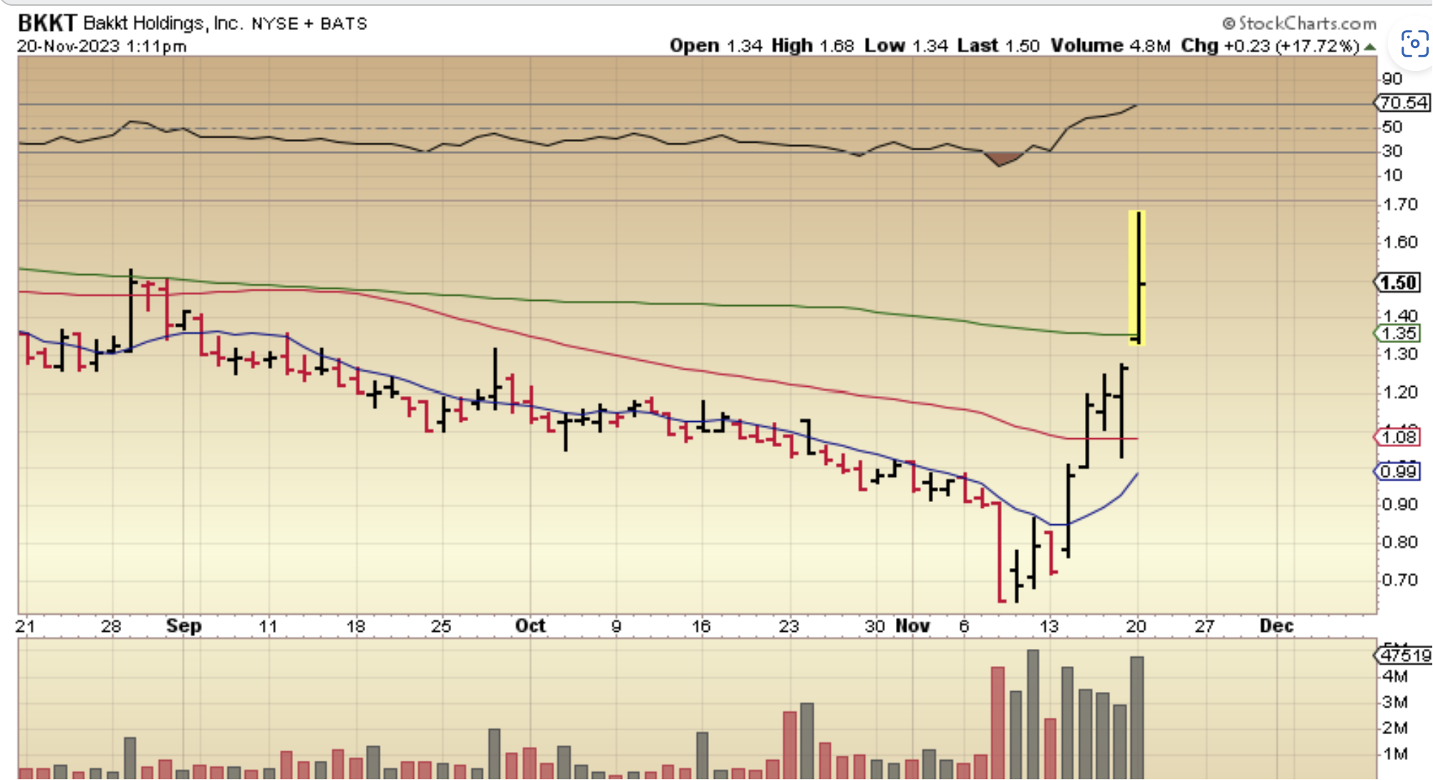Click the 47519 volume value tag
Image resolution: width=1433 pixels, height=780 pixels.
pyautogui.click(x=1404, y=655)
